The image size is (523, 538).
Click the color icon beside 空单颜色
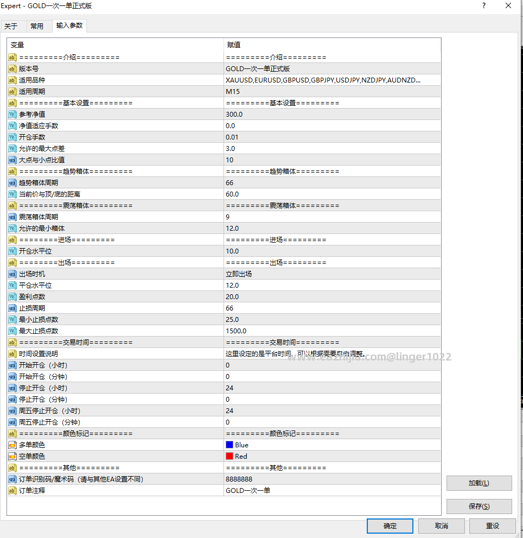point(12,457)
